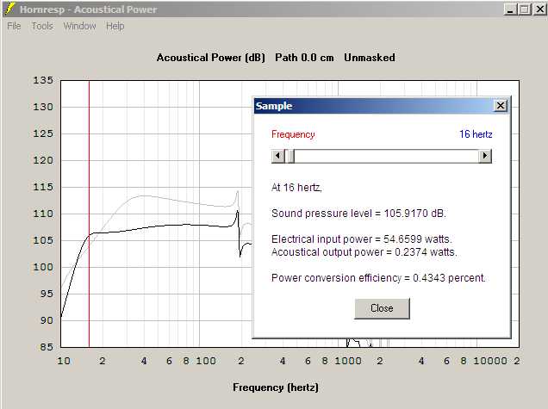Click the 10000 label on the frequency axis
Screen dimensions: 548x409
pyautogui.click(x=489, y=361)
